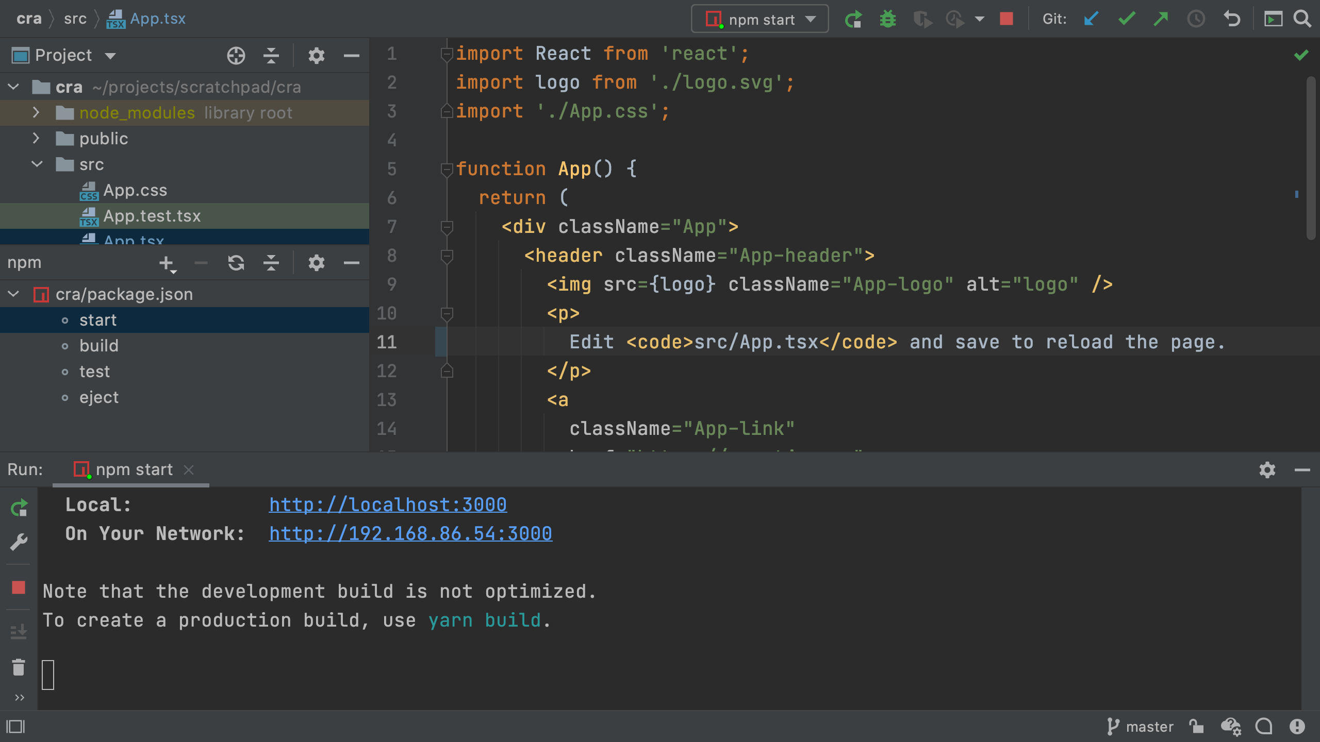Toggle tool window bars in status corner

[x=15, y=727]
